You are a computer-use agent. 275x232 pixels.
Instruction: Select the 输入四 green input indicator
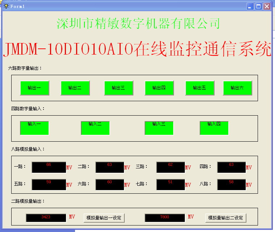coord(214,128)
